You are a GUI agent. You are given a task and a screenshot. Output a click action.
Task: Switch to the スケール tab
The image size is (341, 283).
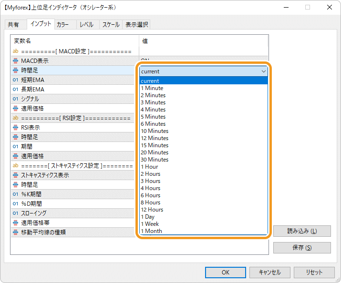111,25
